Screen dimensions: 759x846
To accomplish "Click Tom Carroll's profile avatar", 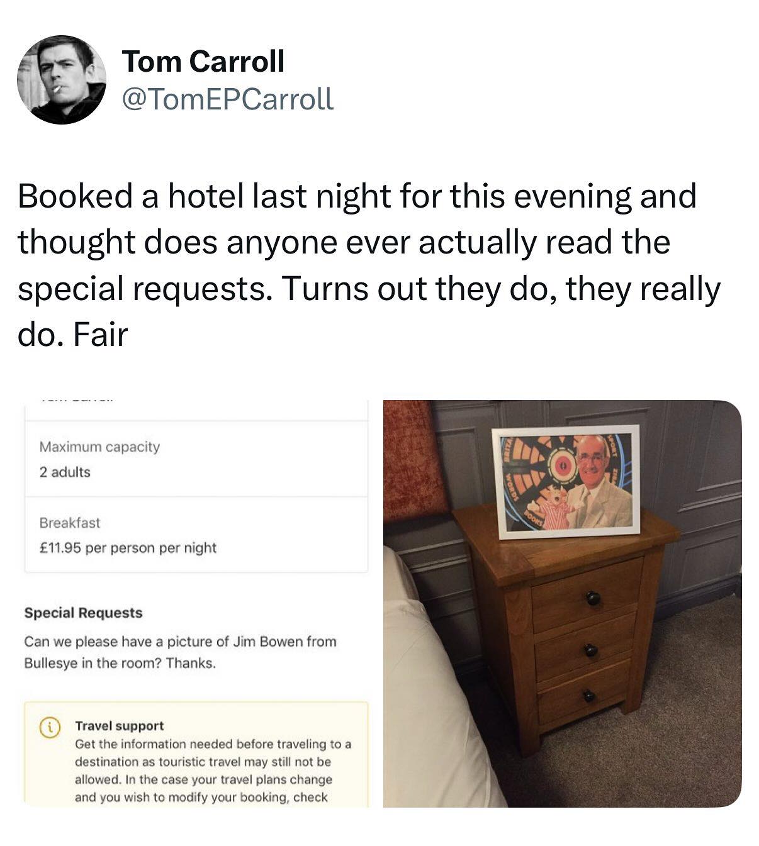I will pos(62,80).
